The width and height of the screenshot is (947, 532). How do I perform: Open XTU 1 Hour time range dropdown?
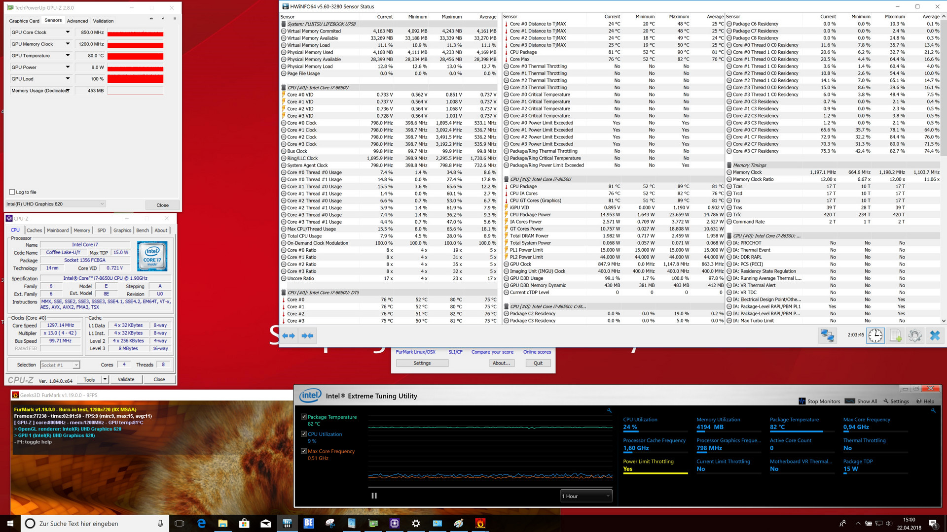click(586, 496)
